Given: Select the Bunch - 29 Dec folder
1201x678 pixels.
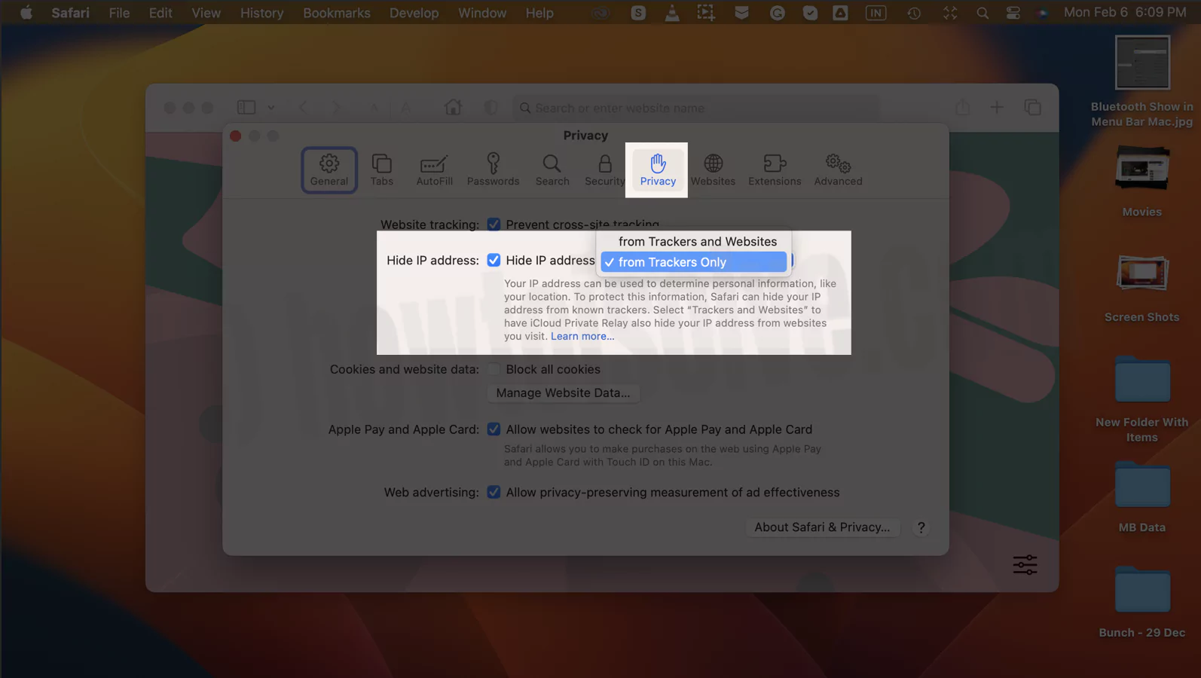Looking at the screenshot, I should [1141, 603].
